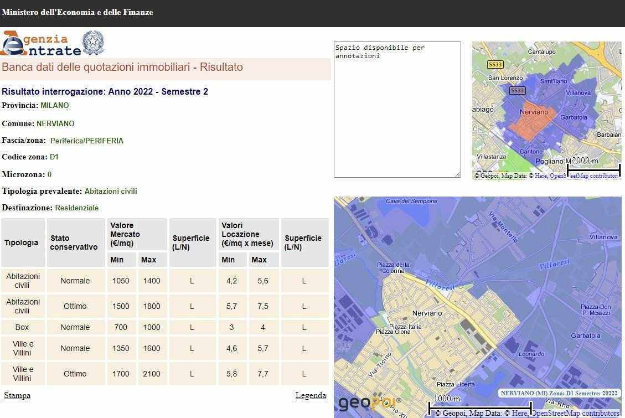Click the Italian Republic emblem icon
Screen dimensions: 625x418
point(93,43)
